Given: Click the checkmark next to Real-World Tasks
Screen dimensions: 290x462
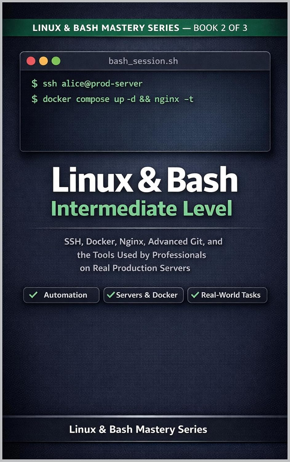Looking at the screenshot, I should click(195, 295).
